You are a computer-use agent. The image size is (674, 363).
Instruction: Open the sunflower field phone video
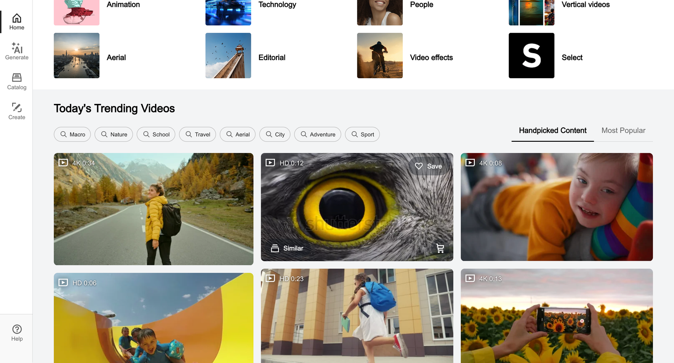coord(556,316)
